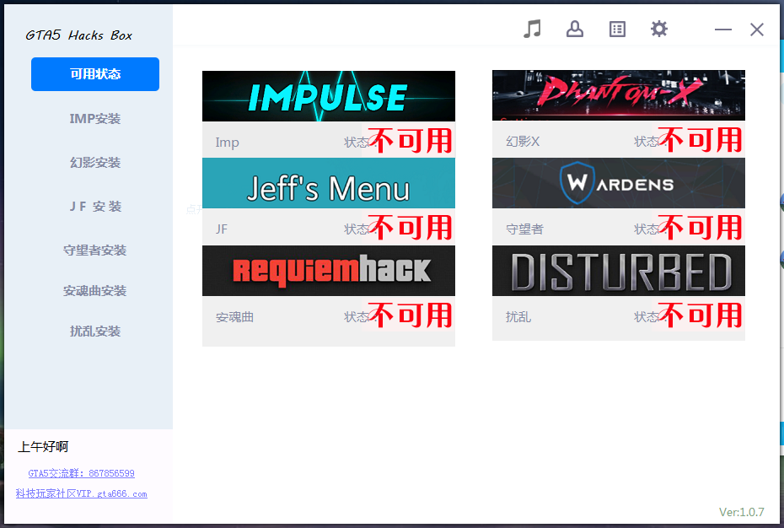This screenshot has height=528, width=784.
Task: Open the 科技玩家社区 VIP.gta666.com link
Action: [x=81, y=494]
